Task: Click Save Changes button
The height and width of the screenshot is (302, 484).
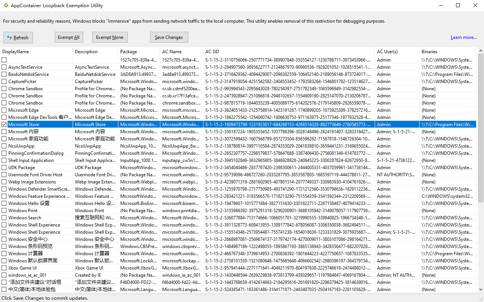Action: pyautogui.click(x=169, y=37)
